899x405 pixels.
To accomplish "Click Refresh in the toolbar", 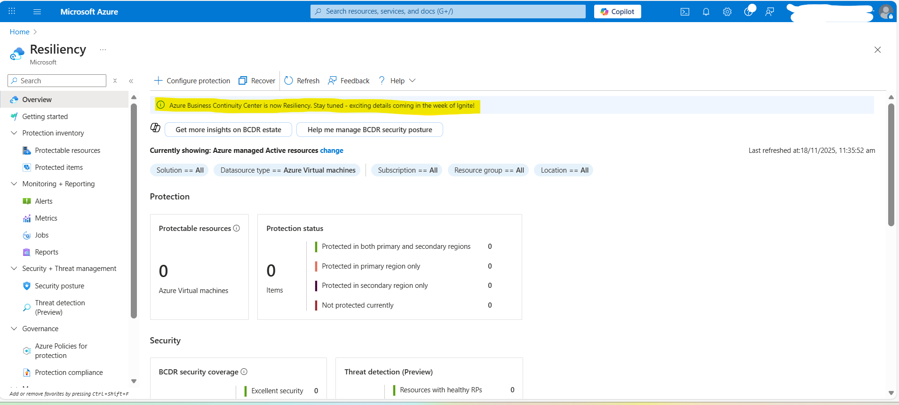I will [302, 81].
